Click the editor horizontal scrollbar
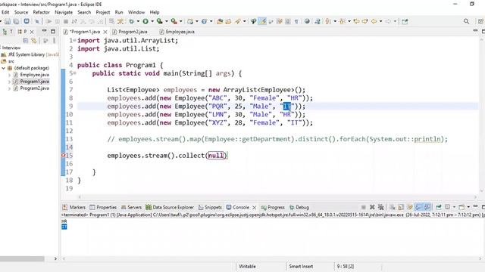 point(277,196)
